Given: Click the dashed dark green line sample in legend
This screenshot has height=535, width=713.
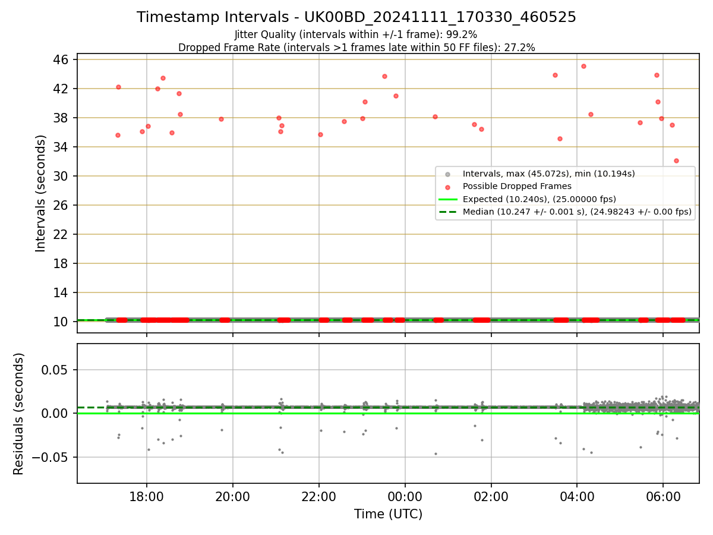Looking at the screenshot, I should coord(448,212).
